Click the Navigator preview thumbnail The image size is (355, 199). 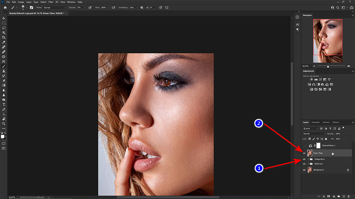(x=328, y=41)
